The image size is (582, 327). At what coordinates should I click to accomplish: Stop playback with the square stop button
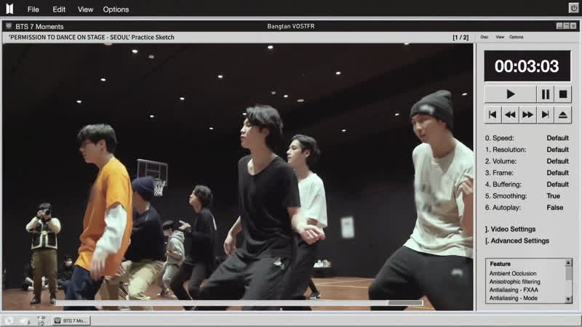point(562,94)
